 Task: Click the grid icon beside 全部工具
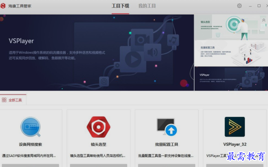click(x=4, y=100)
